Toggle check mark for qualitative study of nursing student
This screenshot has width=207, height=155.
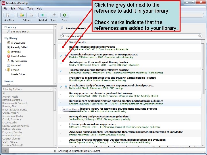61,87
